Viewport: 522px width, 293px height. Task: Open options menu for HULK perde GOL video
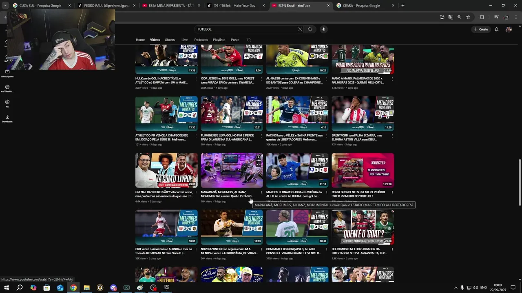pos(196,79)
